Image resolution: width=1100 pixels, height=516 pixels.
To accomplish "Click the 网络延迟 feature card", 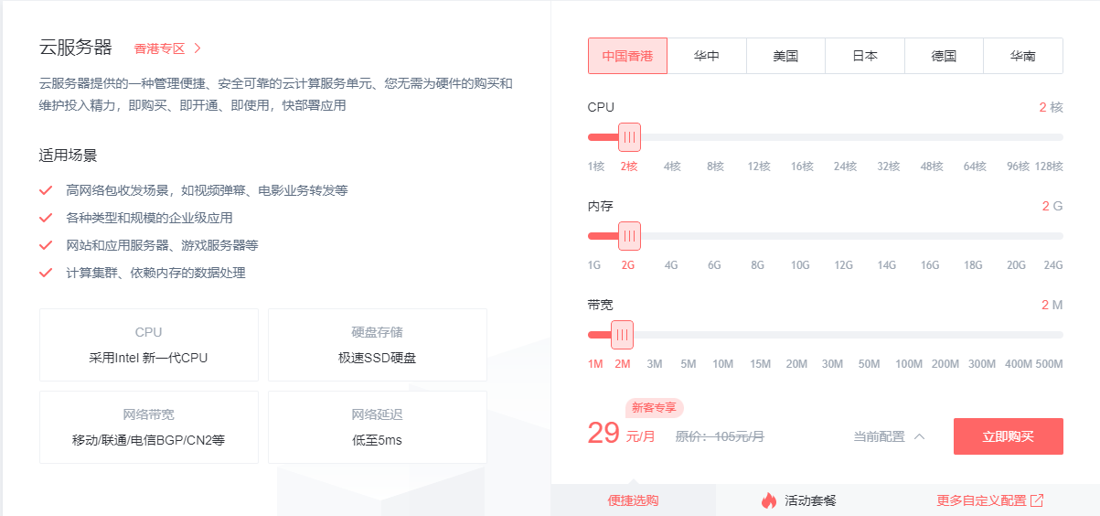I will (378, 427).
